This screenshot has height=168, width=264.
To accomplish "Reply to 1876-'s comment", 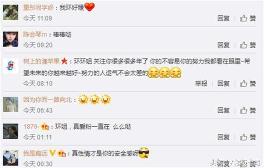I will click(x=224, y=137).
